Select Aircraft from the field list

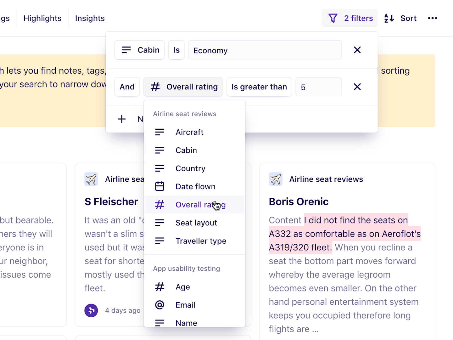pyautogui.click(x=194, y=132)
